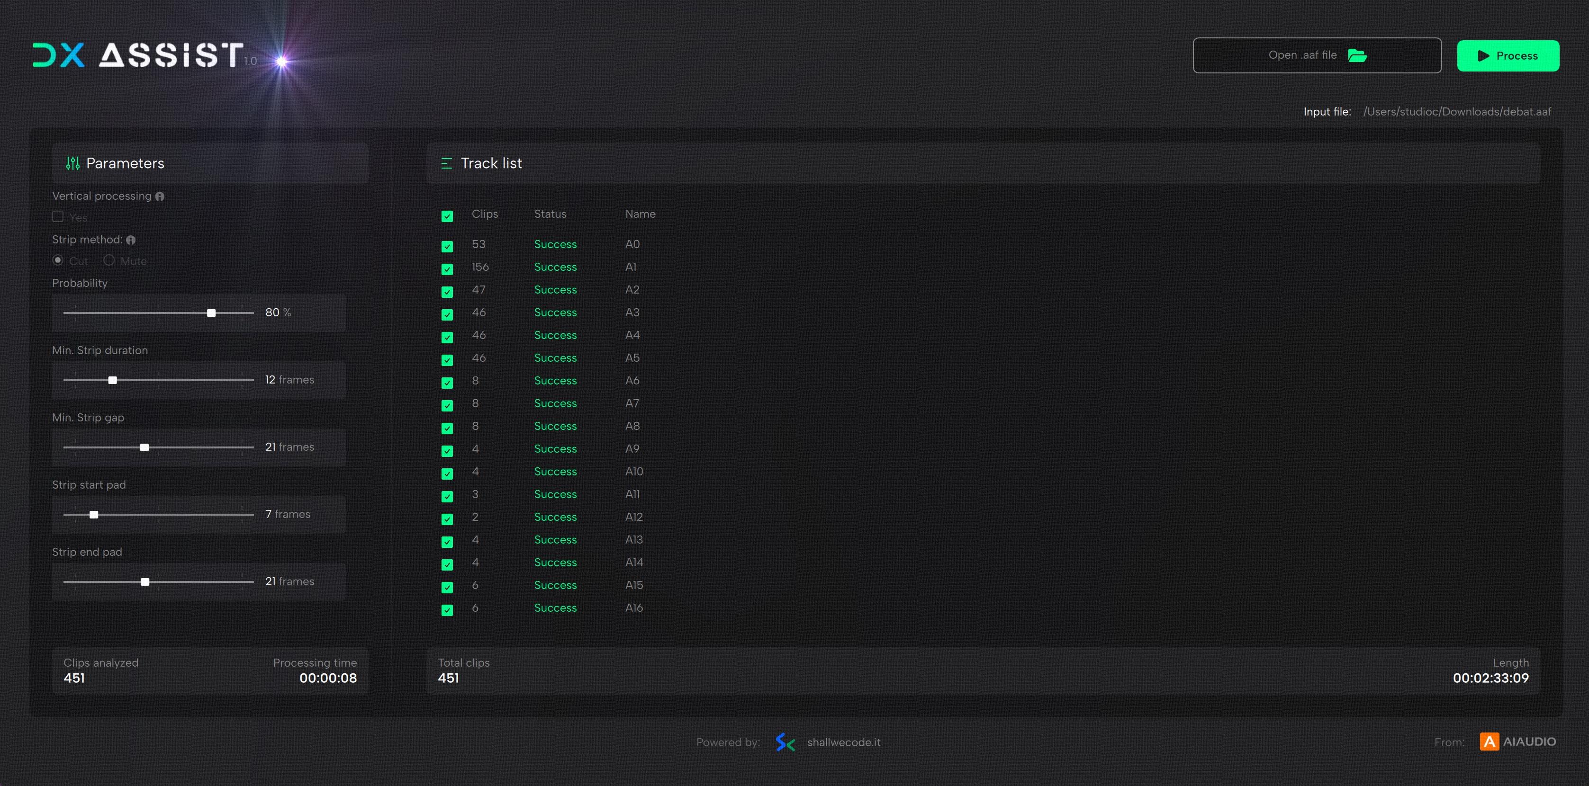This screenshot has height=786, width=1589.
Task: Click Clips analyzed value 451
Action: point(74,678)
